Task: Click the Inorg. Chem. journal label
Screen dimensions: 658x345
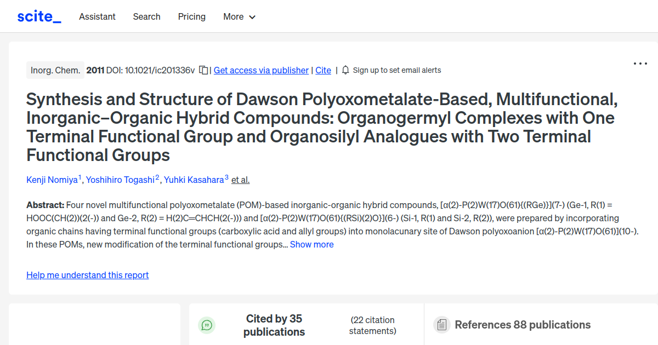Action: point(55,70)
